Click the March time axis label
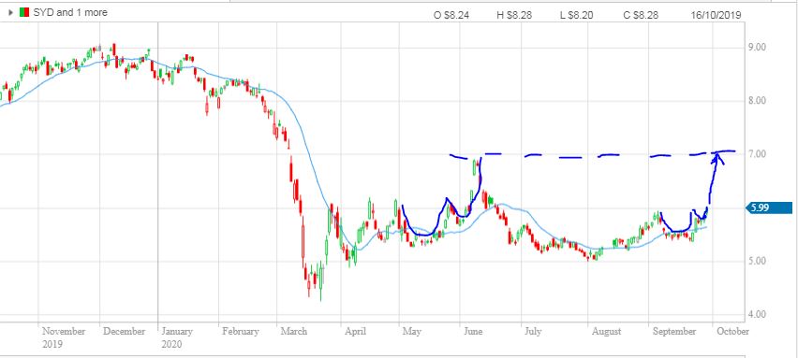 click(x=294, y=332)
